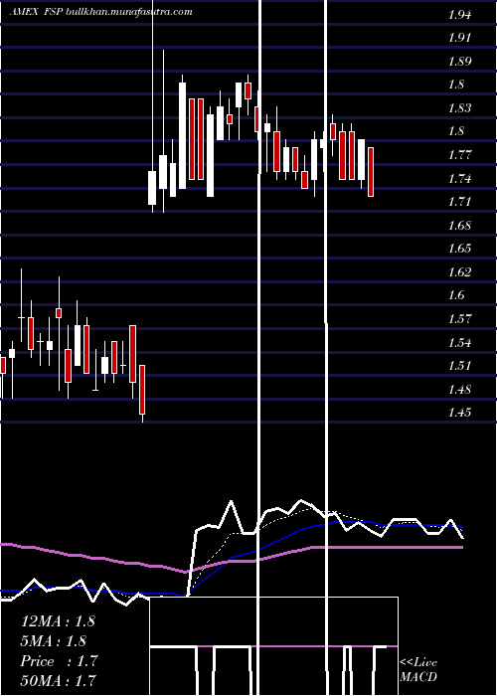Click the 1.71 price axis label
The width and height of the screenshot is (497, 696).
(x=459, y=202)
